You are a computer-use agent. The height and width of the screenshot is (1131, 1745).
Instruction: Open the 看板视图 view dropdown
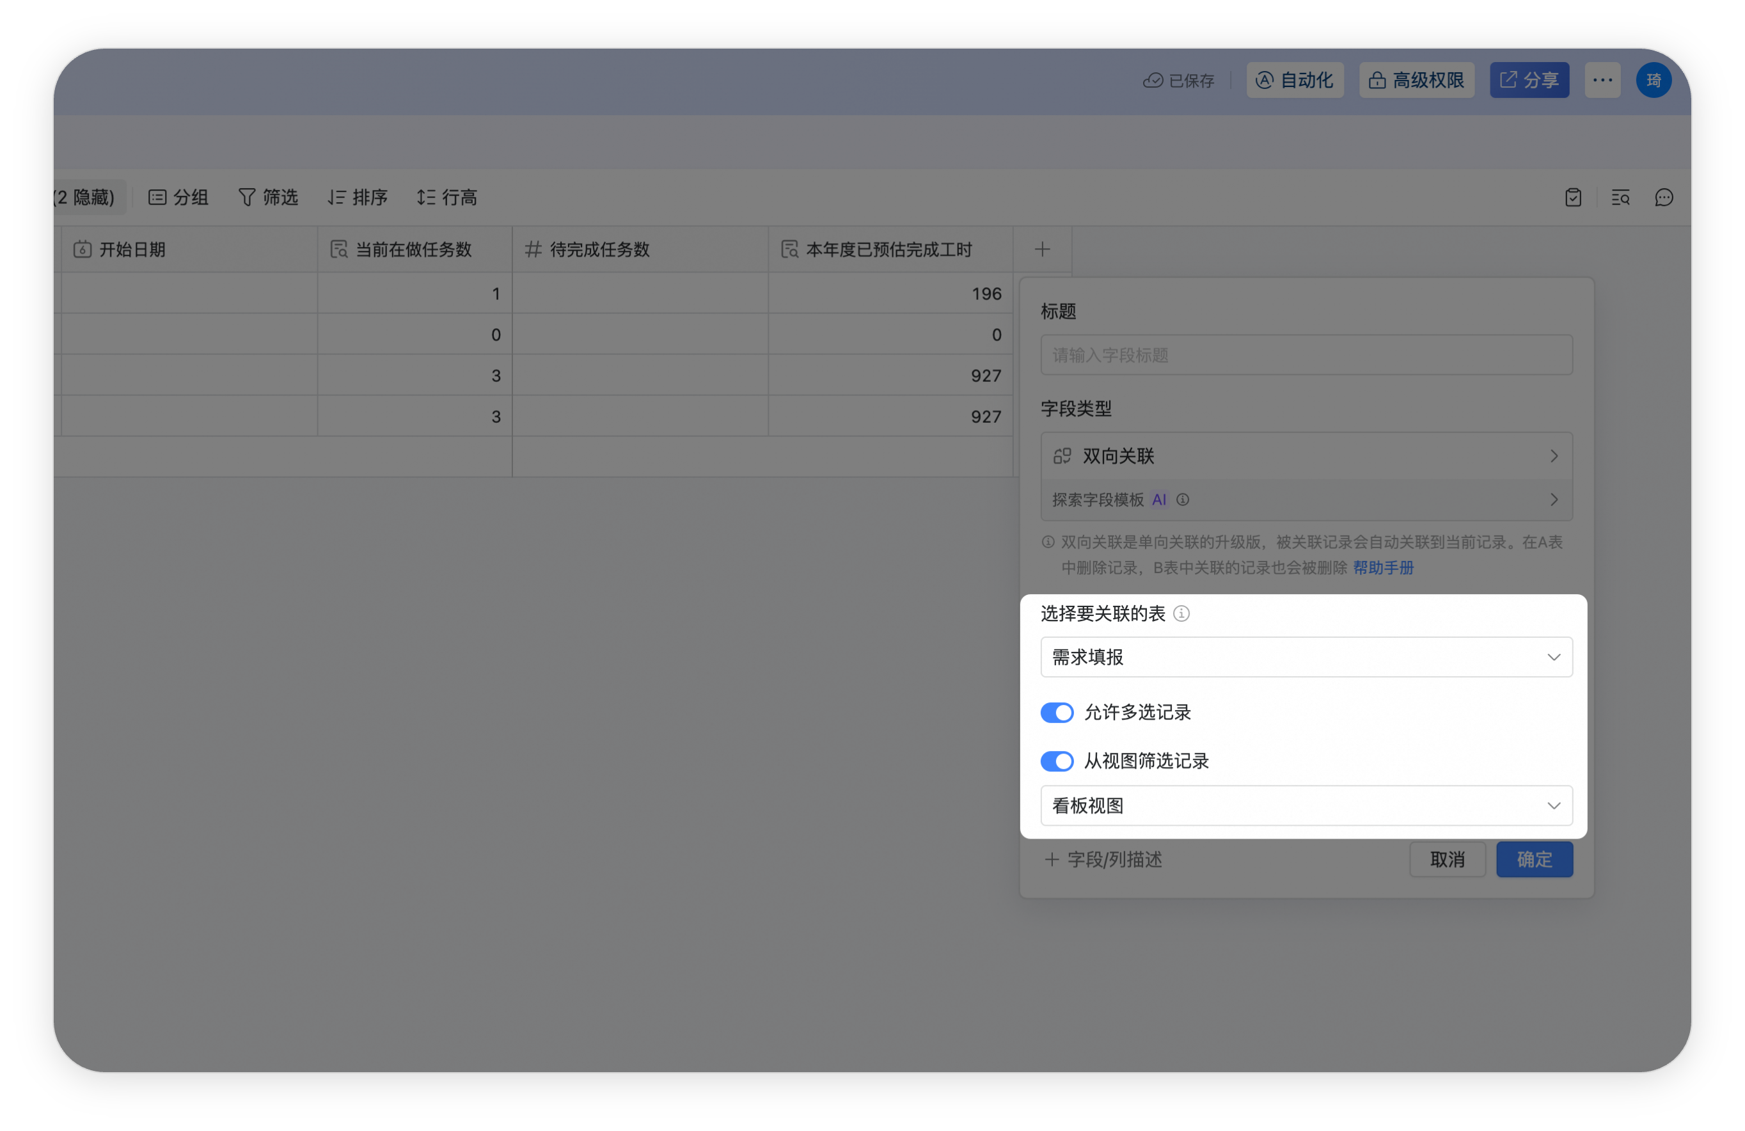click(1306, 805)
